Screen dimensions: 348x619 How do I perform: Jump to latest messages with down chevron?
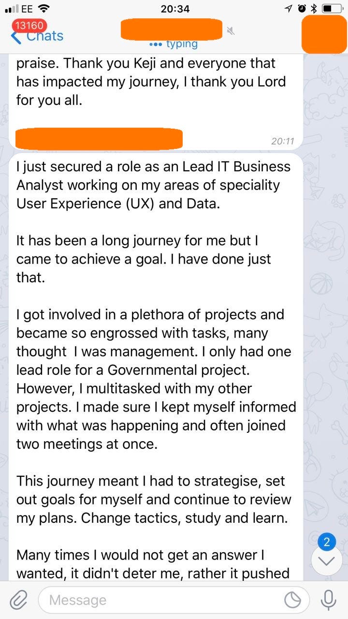(x=327, y=561)
